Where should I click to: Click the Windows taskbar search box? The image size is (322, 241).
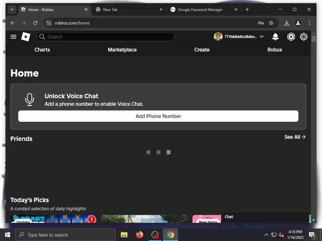(65, 235)
